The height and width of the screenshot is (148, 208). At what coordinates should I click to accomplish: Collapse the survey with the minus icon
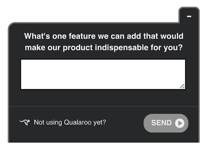pos(189,16)
